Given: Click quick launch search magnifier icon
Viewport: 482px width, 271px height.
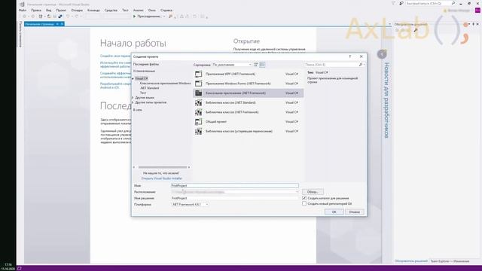Looking at the screenshot, I should tap(453, 3).
